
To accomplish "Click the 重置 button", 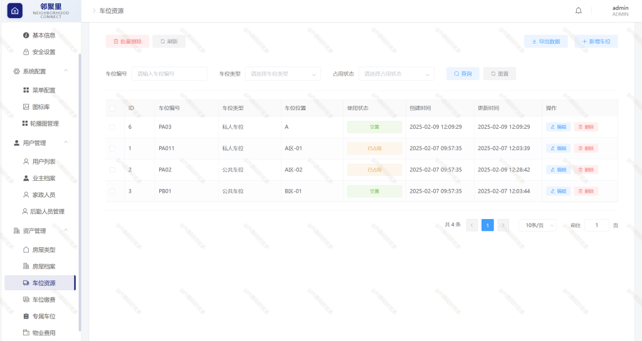I will pos(500,74).
